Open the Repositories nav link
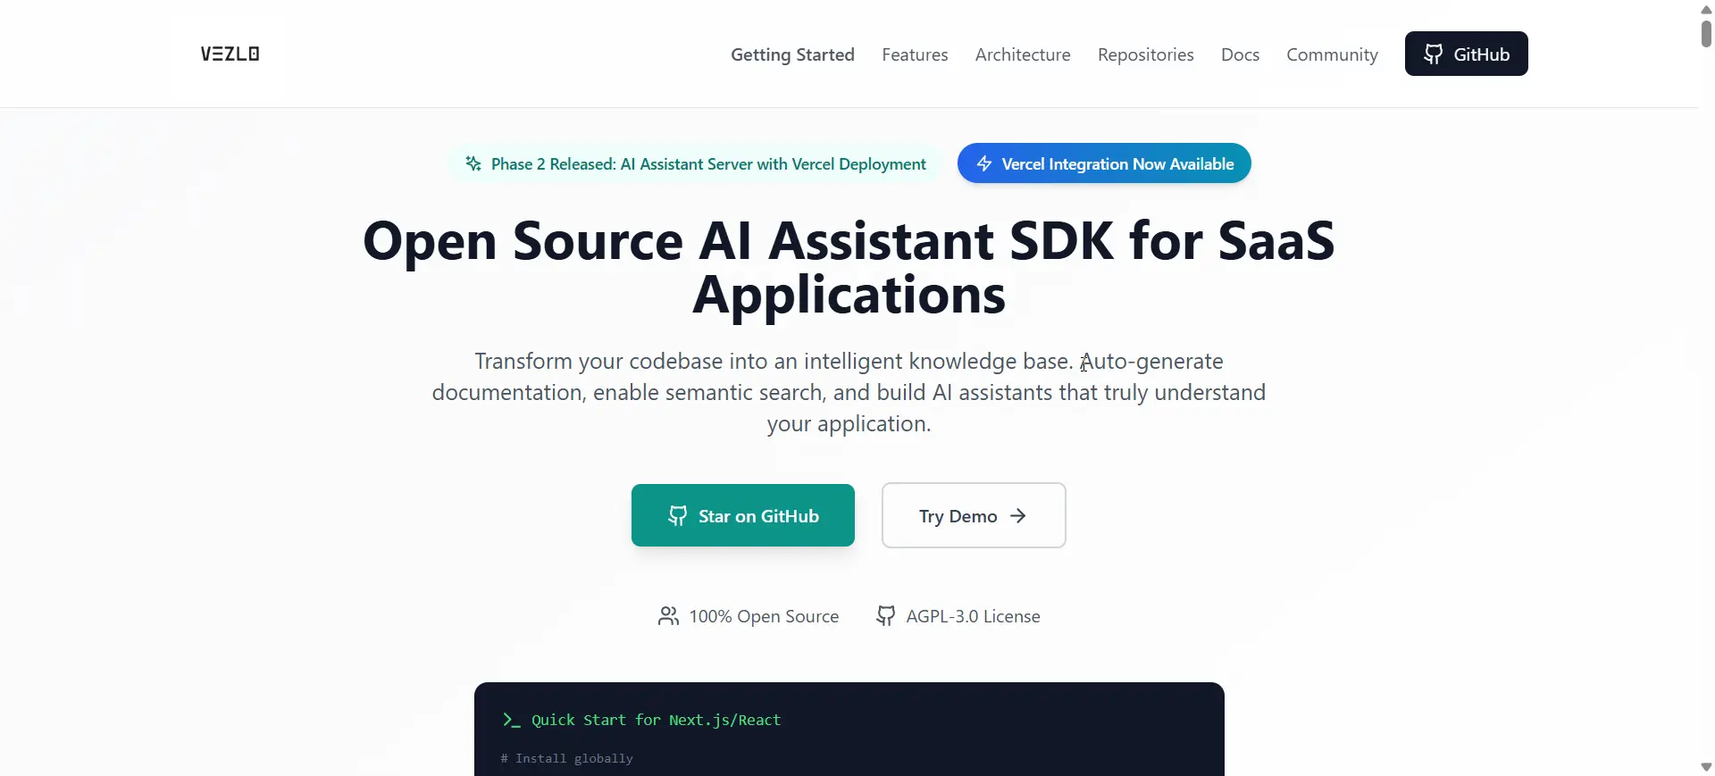1715x776 pixels. tap(1145, 54)
